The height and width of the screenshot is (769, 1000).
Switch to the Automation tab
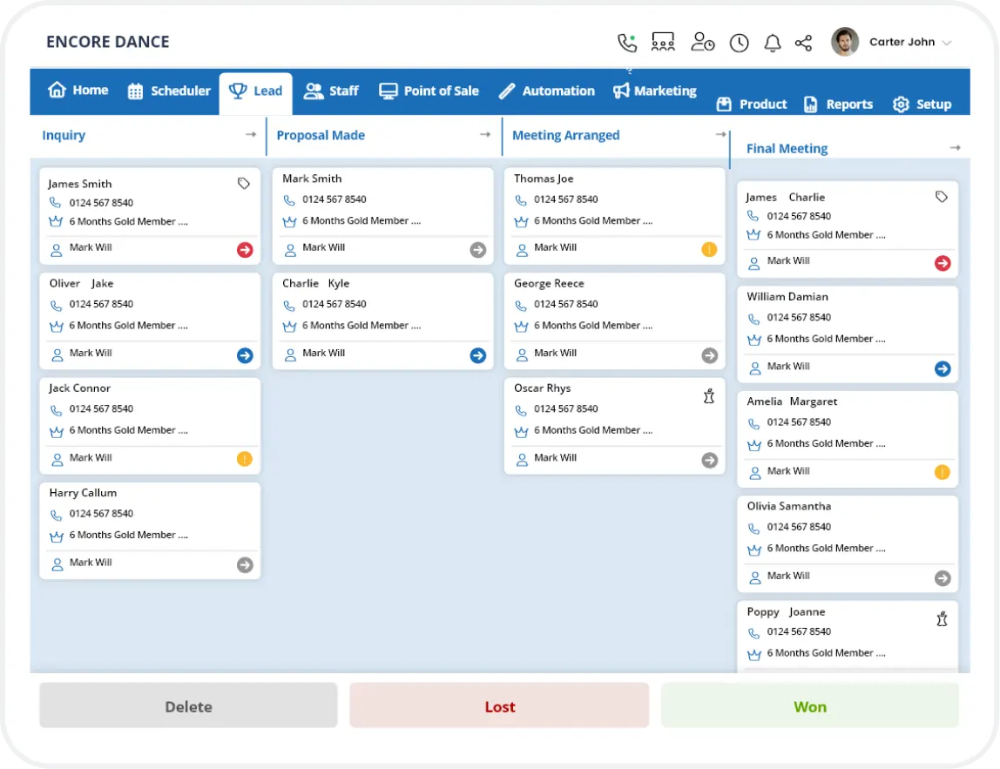(546, 91)
